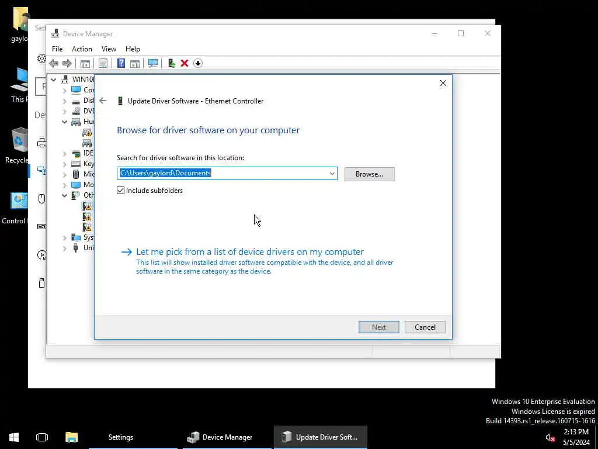Click the Next button
The height and width of the screenshot is (449, 598).
pos(378,327)
